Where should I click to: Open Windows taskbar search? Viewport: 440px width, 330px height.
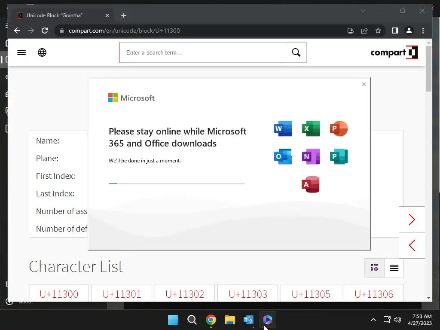(x=192, y=320)
